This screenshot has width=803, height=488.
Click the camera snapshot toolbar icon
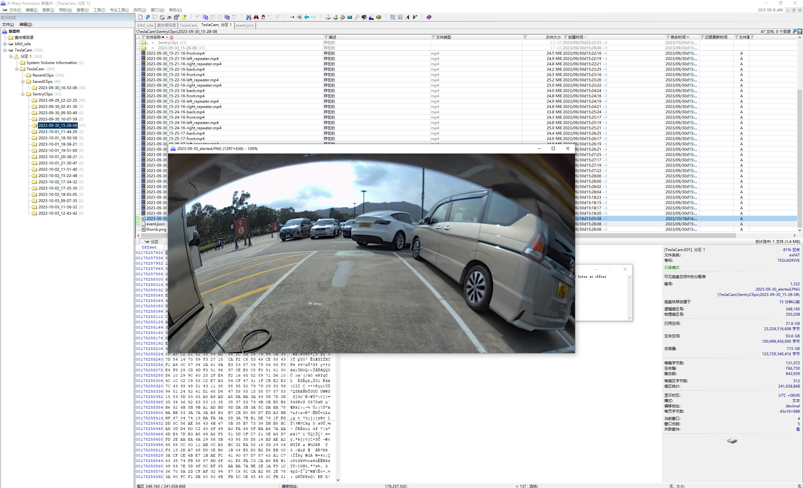pyautogui.click(x=364, y=17)
